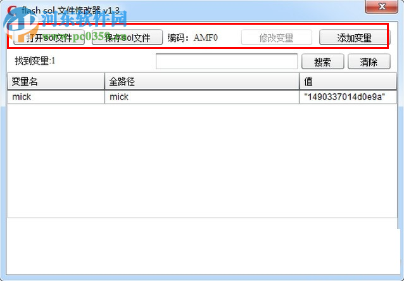Image resolution: width=404 pixels, height=281 pixels.
Task: Select the mick cell under 变量名
Action: tap(56, 97)
